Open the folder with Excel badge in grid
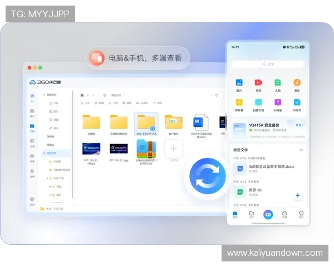The width and height of the screenshot is (334, 267). coord(174,125)
